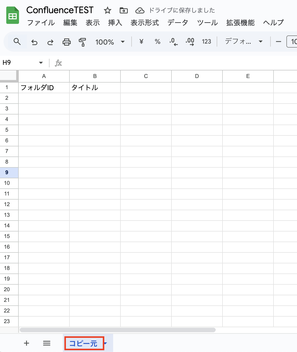Click the ConfluenceTEST document title

60,10
